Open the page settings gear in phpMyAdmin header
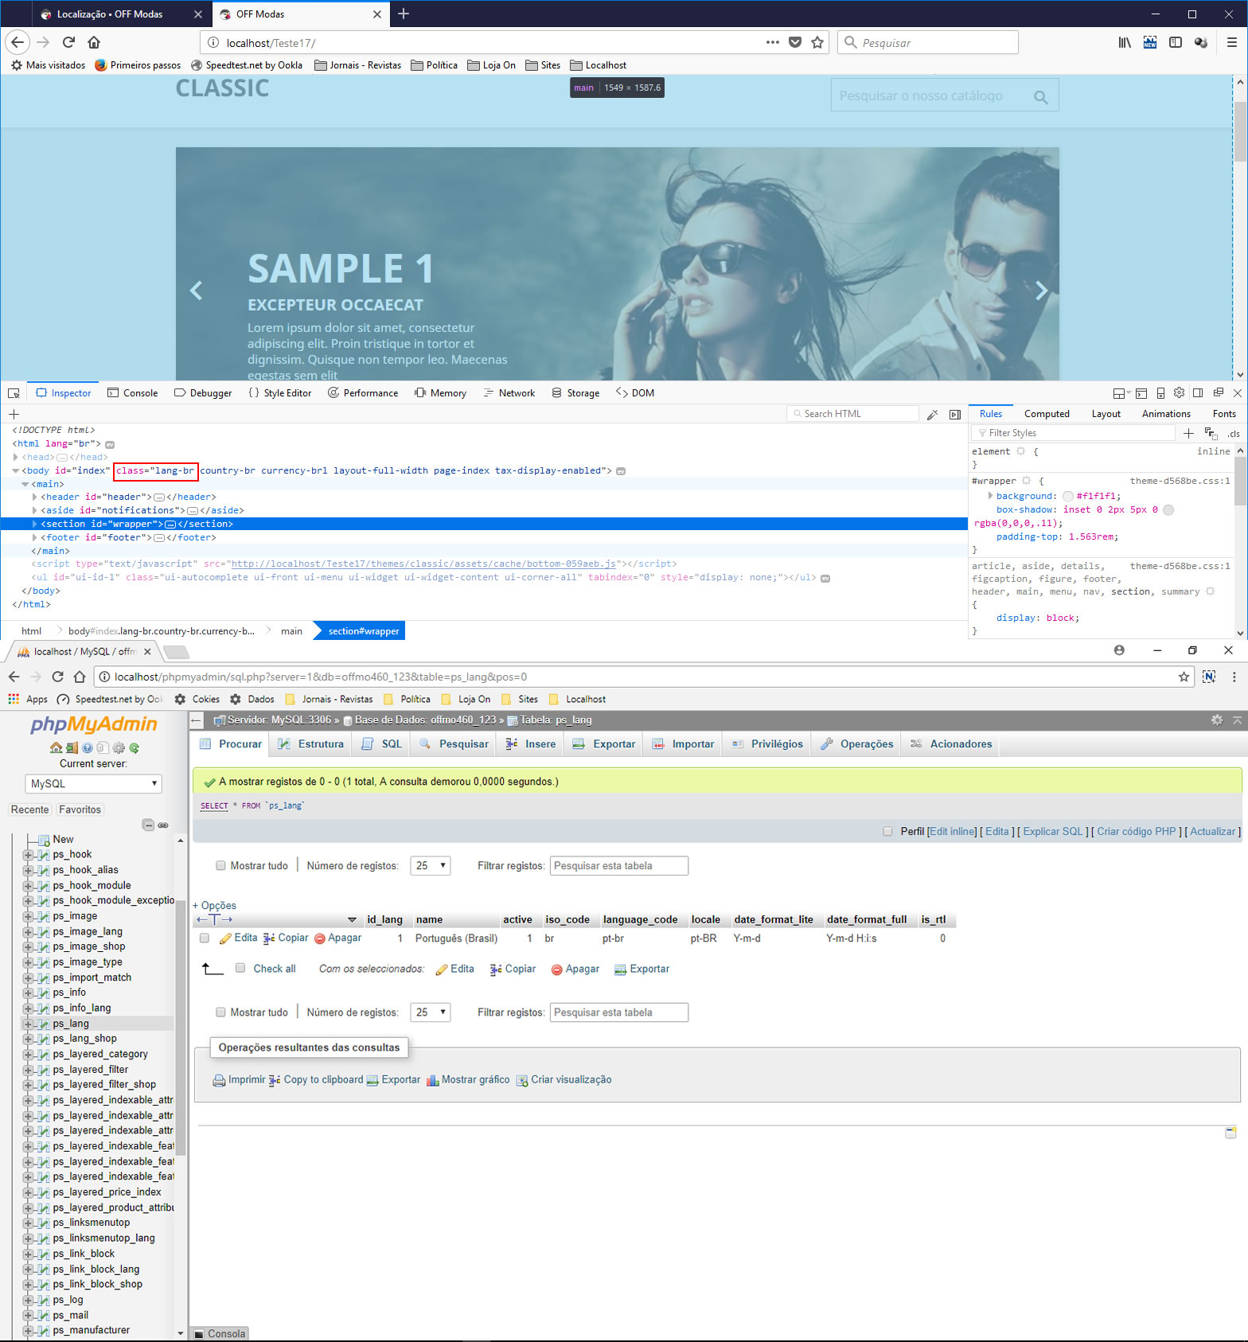Image resolution: width=1248 pixels, height=1342 pixels. 1217,720
